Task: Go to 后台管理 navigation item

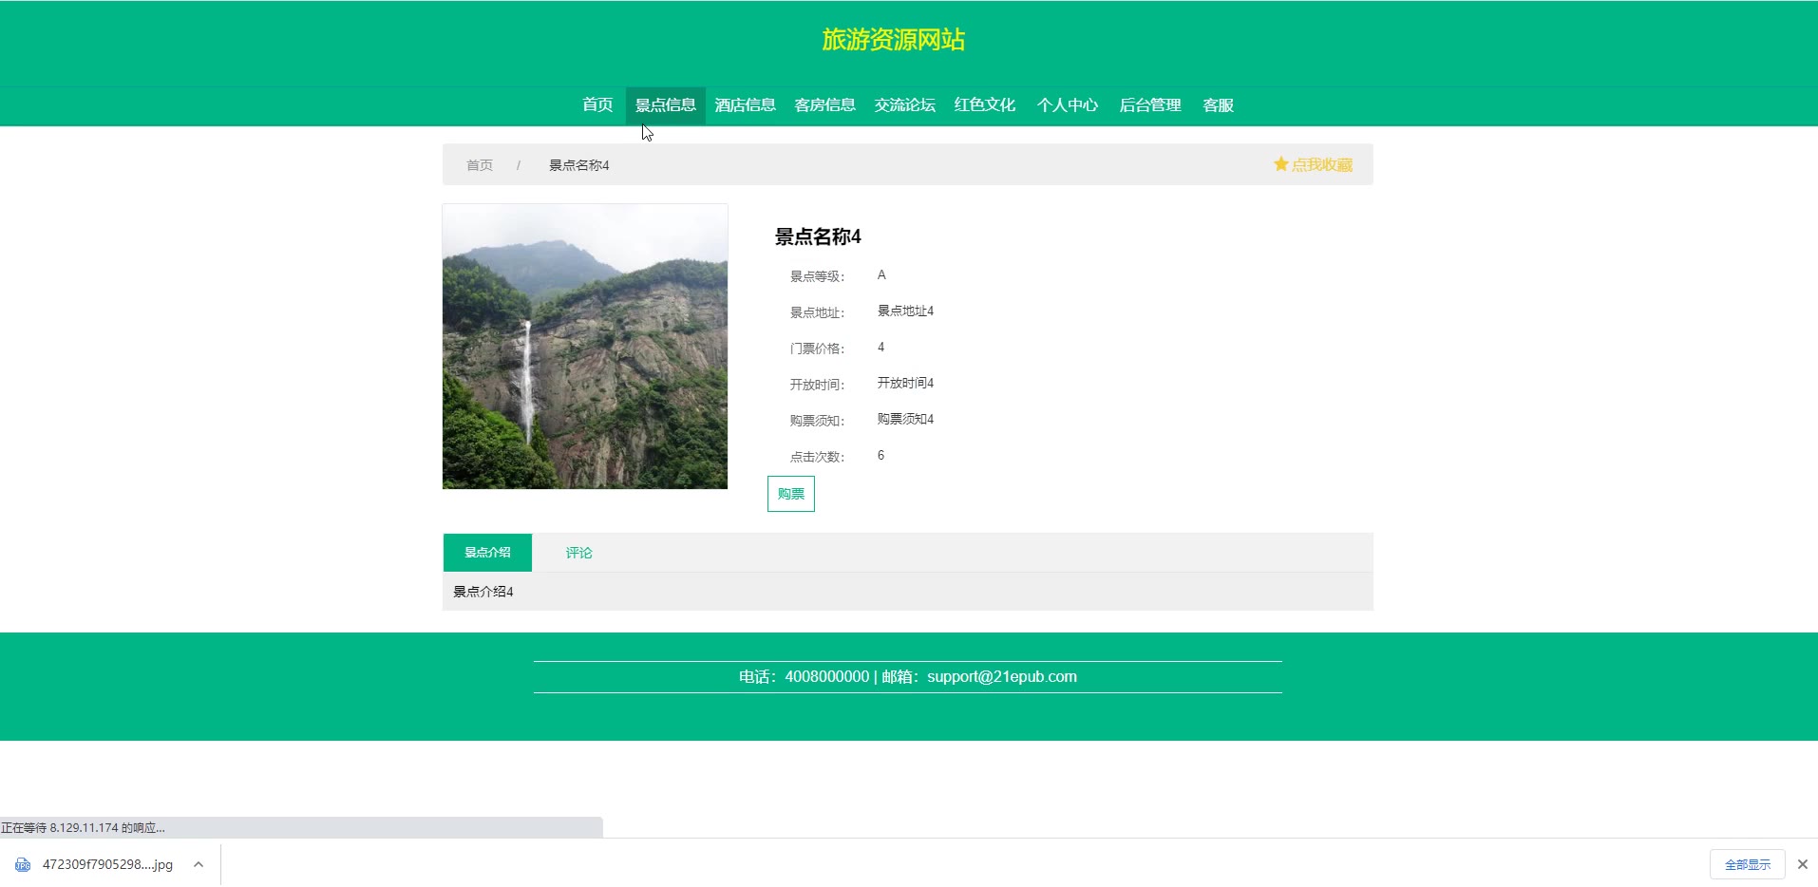Action: (1149, 105)
